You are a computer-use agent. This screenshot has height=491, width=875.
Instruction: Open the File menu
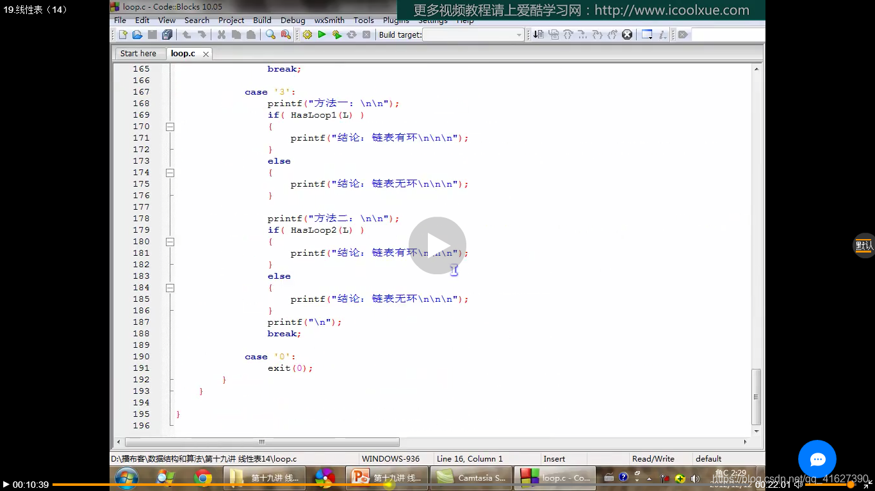pos(120,20)
